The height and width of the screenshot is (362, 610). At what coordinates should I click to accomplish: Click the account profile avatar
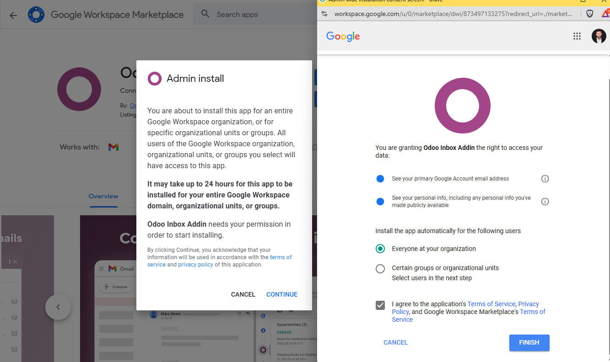coord(599,36)
